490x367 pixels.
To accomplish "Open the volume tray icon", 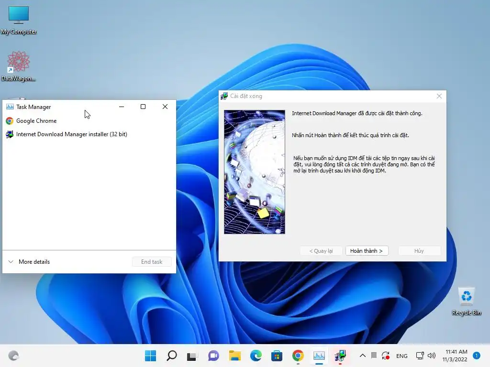I will (432, 356).
